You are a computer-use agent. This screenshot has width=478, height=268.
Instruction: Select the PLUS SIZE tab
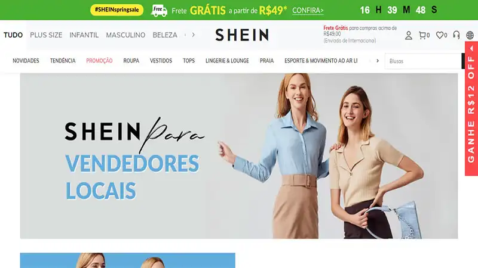tap(46, 35)
